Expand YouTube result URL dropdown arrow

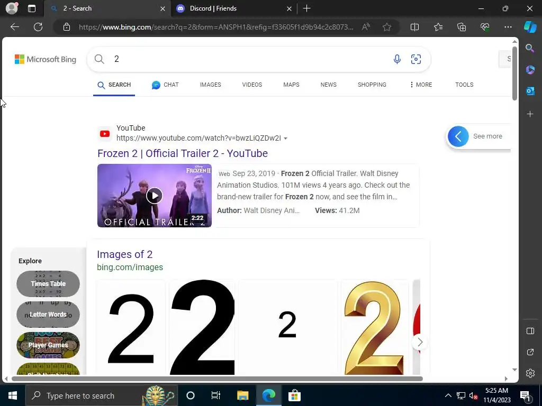[x=285, y=139]
